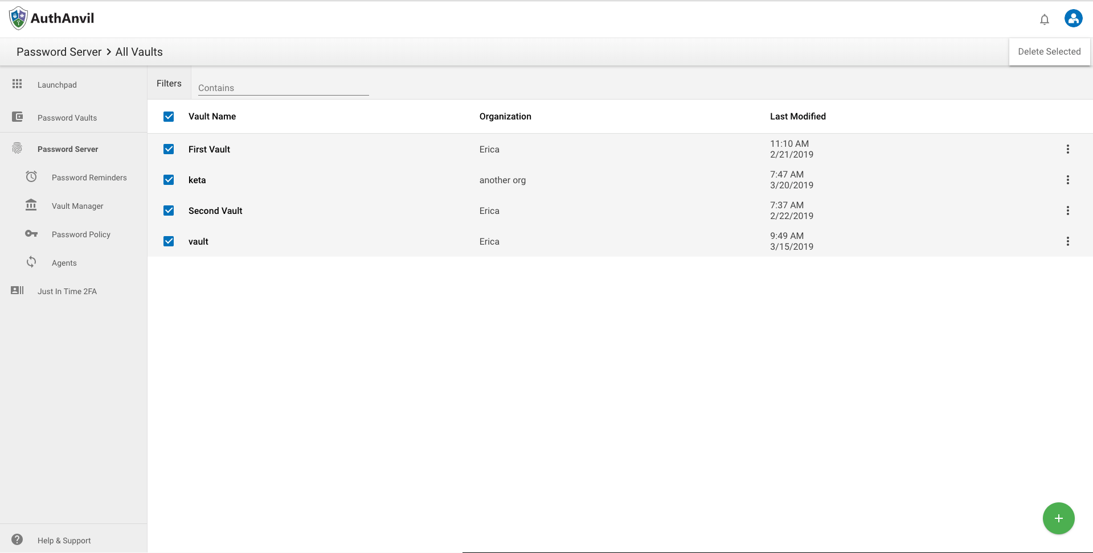Click the Password Reminders alarm clock icon
This screenshot has height=553, width=1093.
[x=31, y=177]
